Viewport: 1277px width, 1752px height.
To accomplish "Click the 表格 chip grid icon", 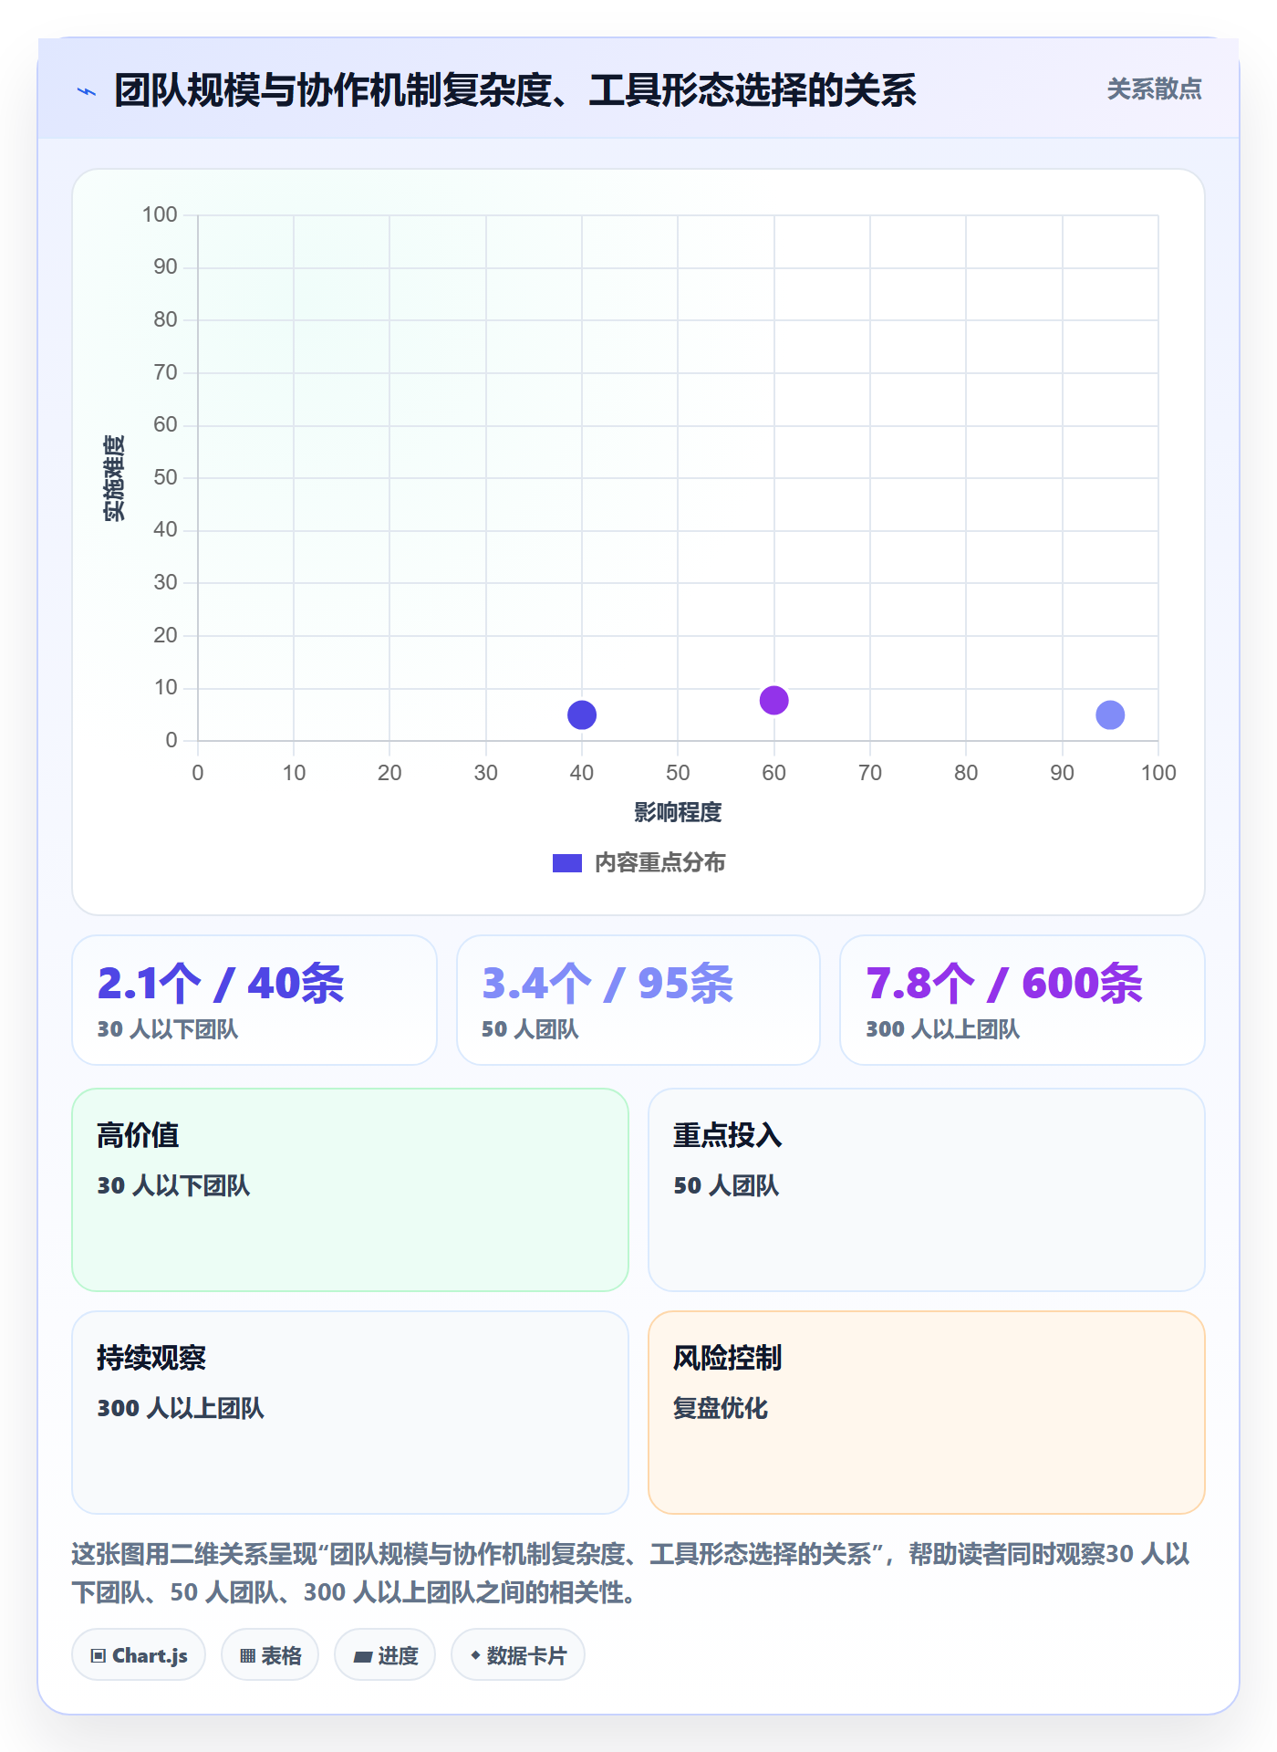I will point(247,1656).
